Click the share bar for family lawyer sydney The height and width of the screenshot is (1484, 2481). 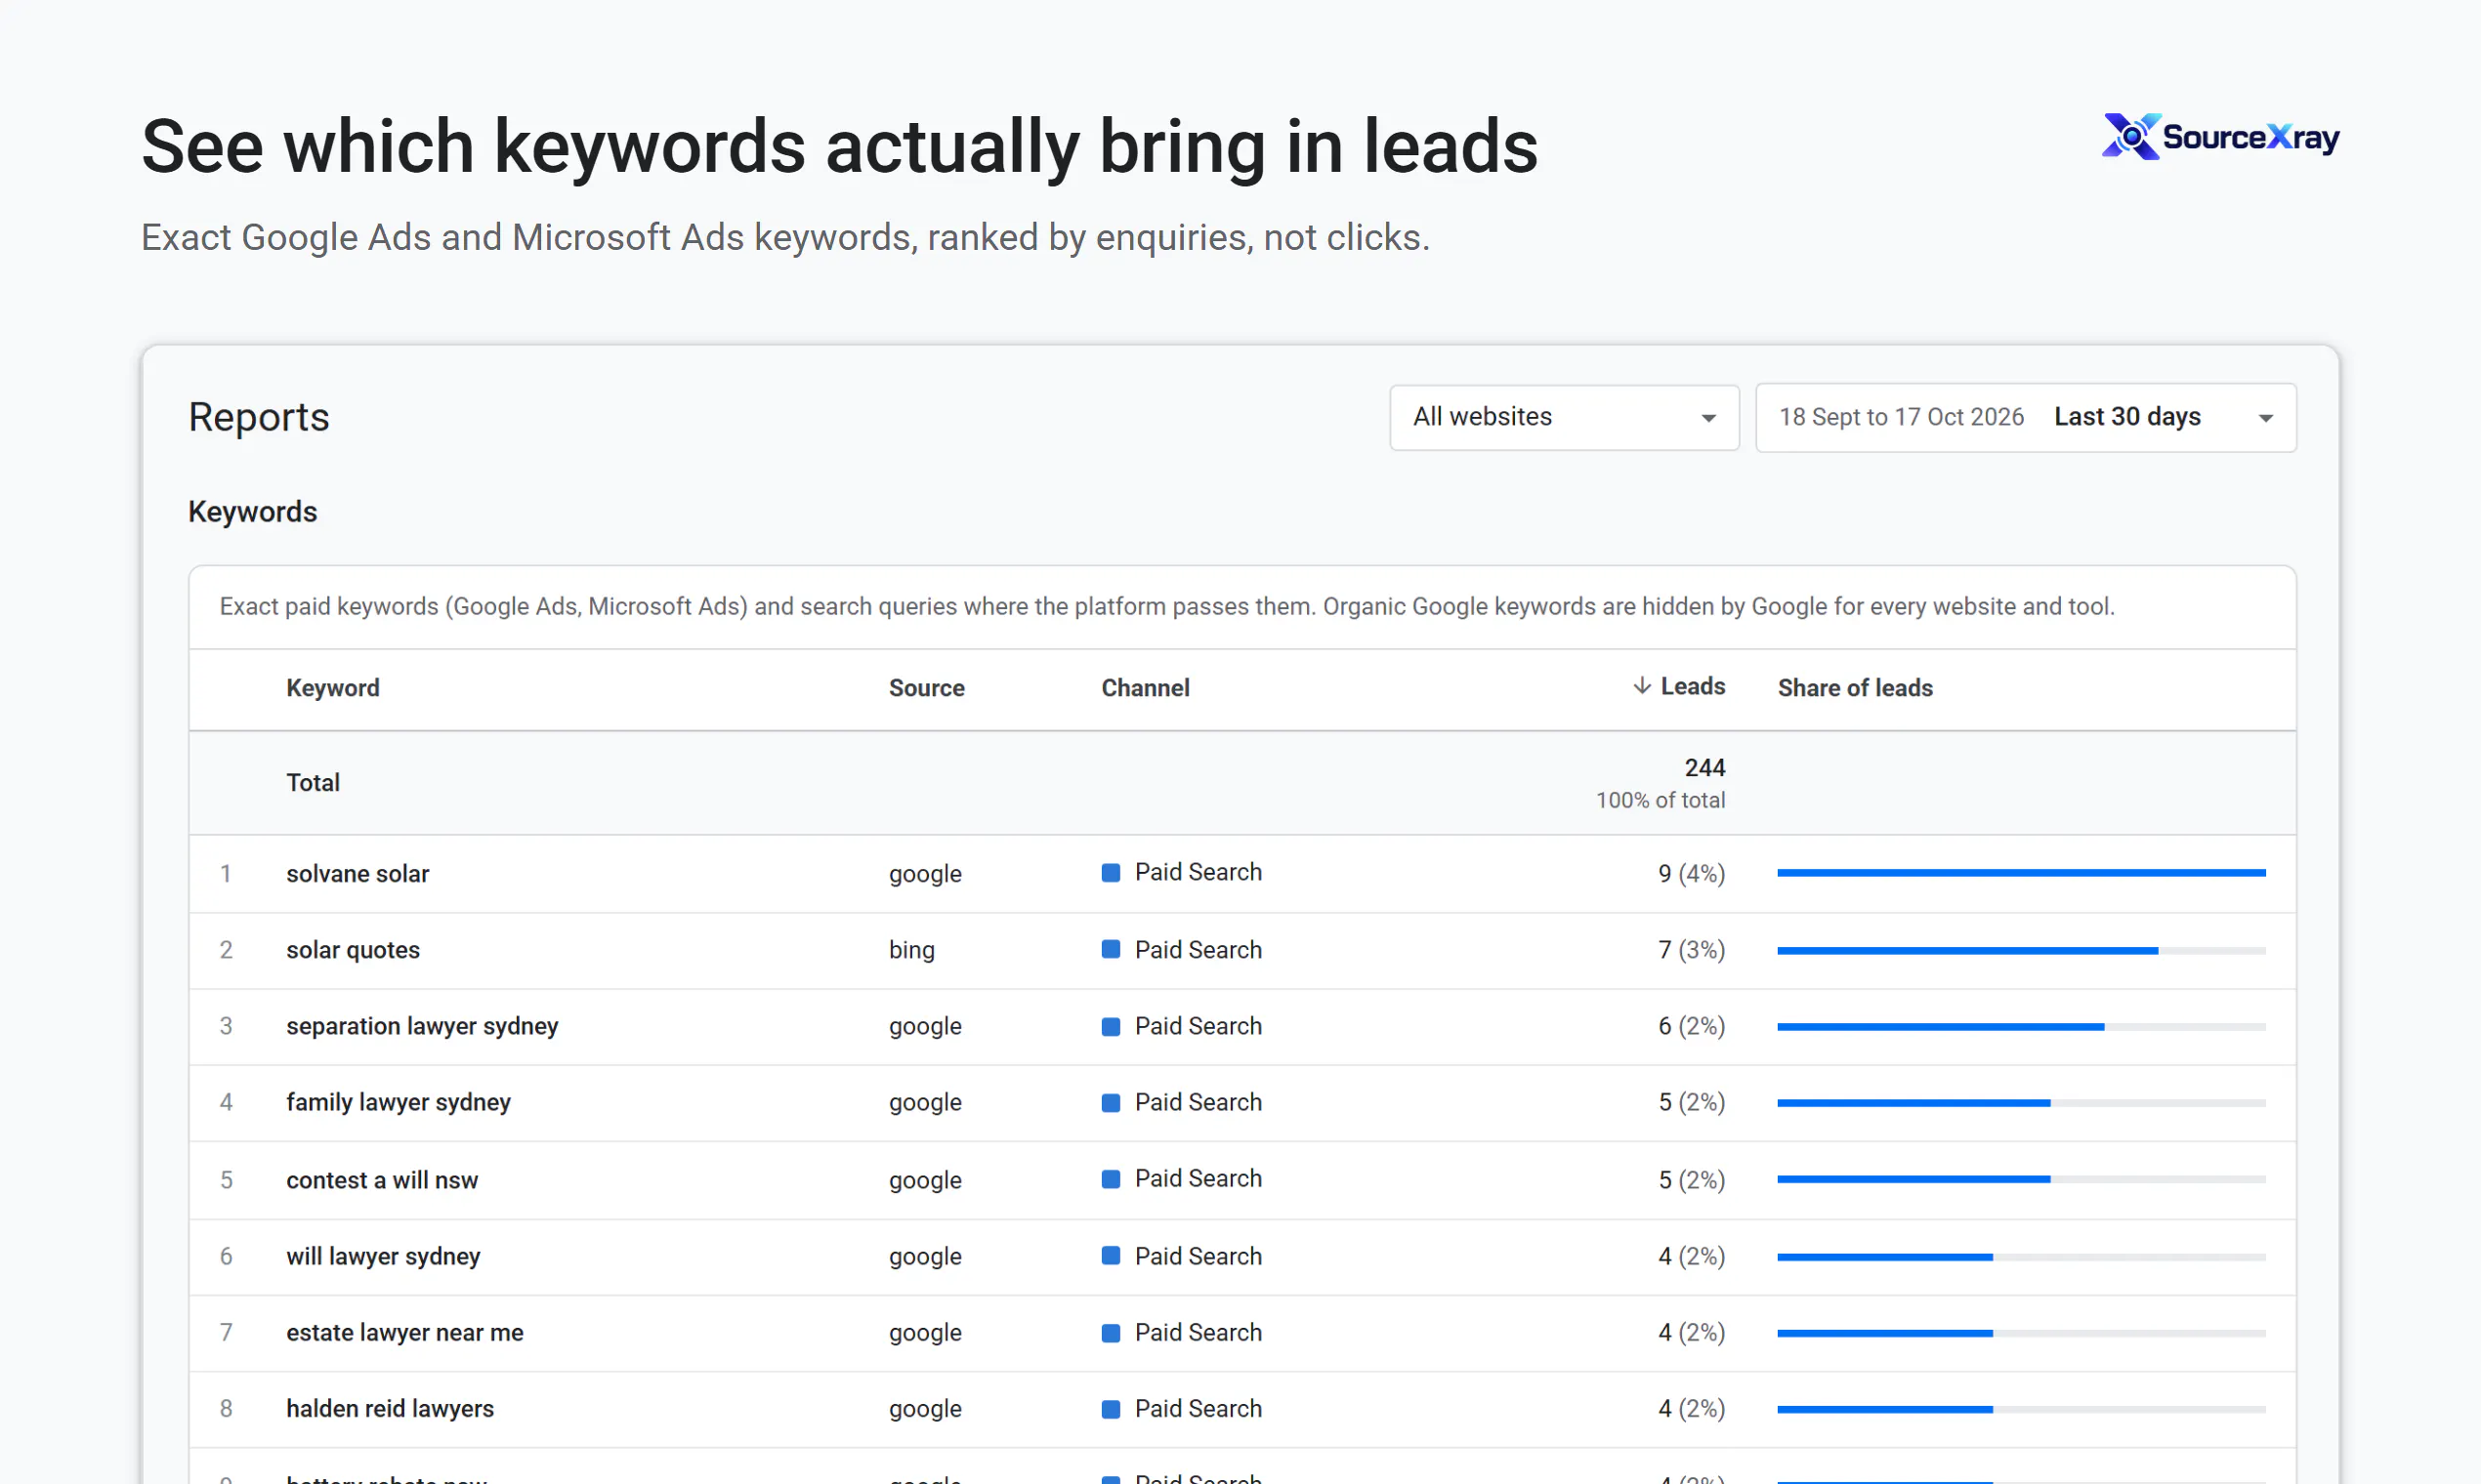tap(2021, 1102)
